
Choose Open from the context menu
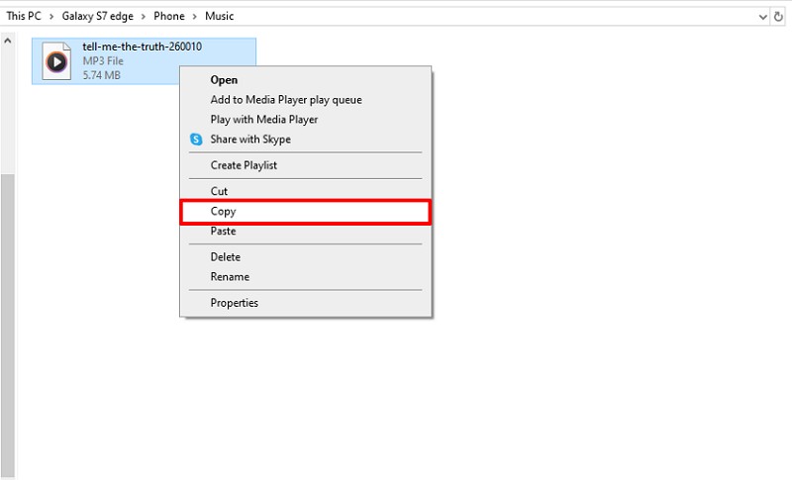(305, 80)
